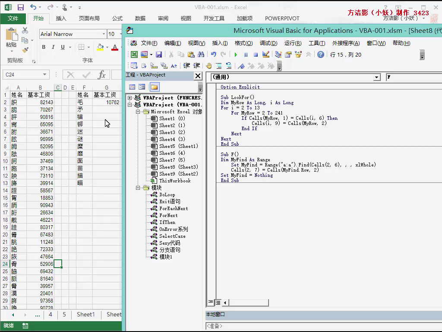Click the Excel font size box

(114, 34)
